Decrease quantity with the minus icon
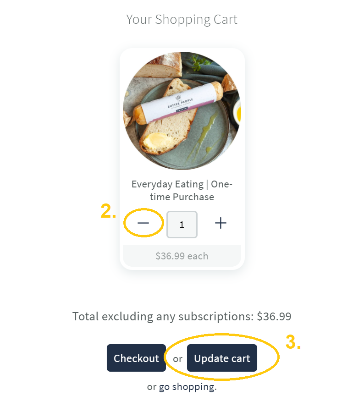The width and height of the screenshot is (364, 401). (x=143, y=223)
